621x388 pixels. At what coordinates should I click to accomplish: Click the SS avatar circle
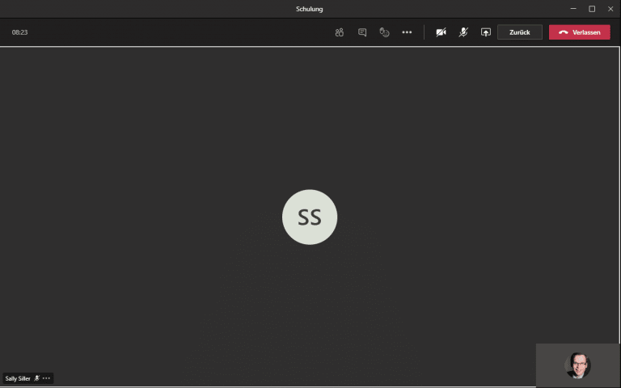310,217
